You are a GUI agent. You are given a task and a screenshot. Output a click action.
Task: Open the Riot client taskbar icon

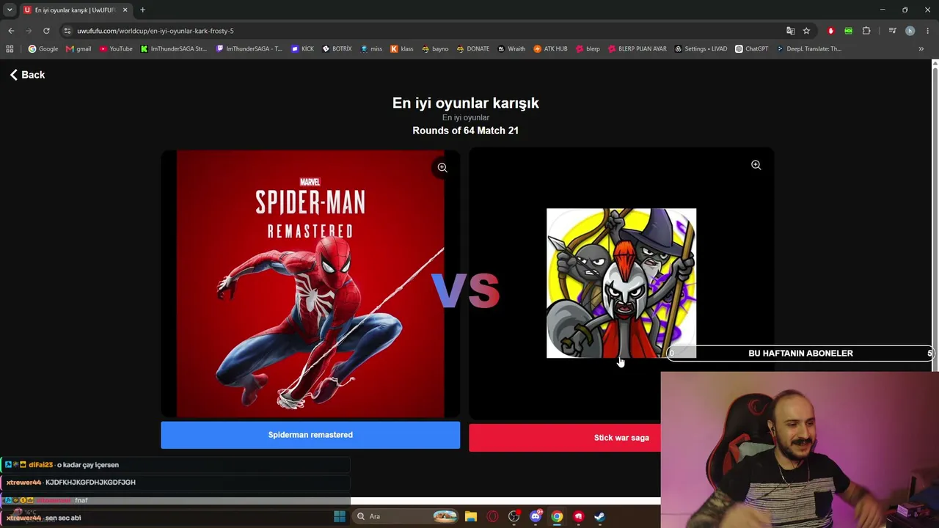pos(578,516)
